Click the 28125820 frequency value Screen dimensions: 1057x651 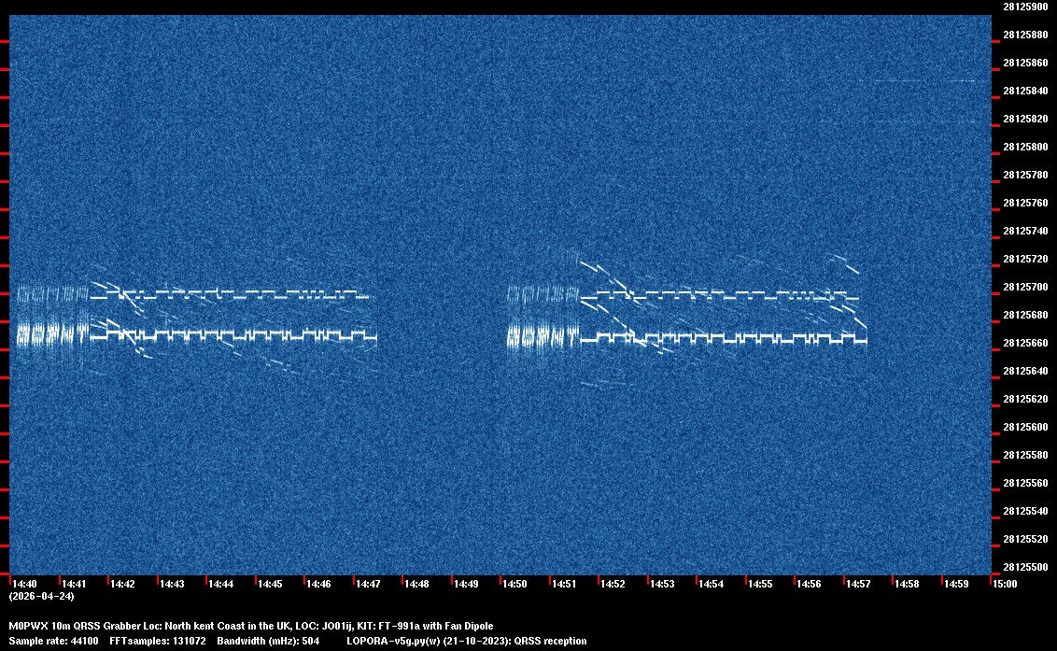click(x=1026, y=119)
